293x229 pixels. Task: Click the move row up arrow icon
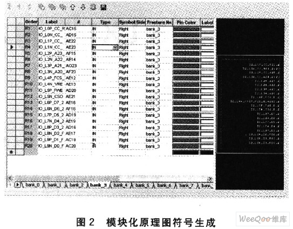pos(73,8)
